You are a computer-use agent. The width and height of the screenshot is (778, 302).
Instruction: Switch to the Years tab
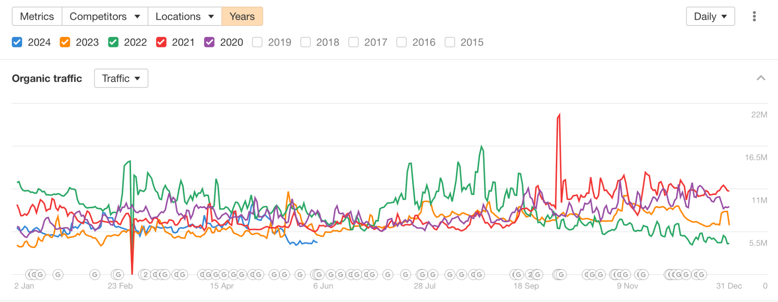[x=242, y=16]
